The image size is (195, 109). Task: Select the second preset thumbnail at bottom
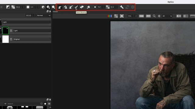(x=25, y=107)
